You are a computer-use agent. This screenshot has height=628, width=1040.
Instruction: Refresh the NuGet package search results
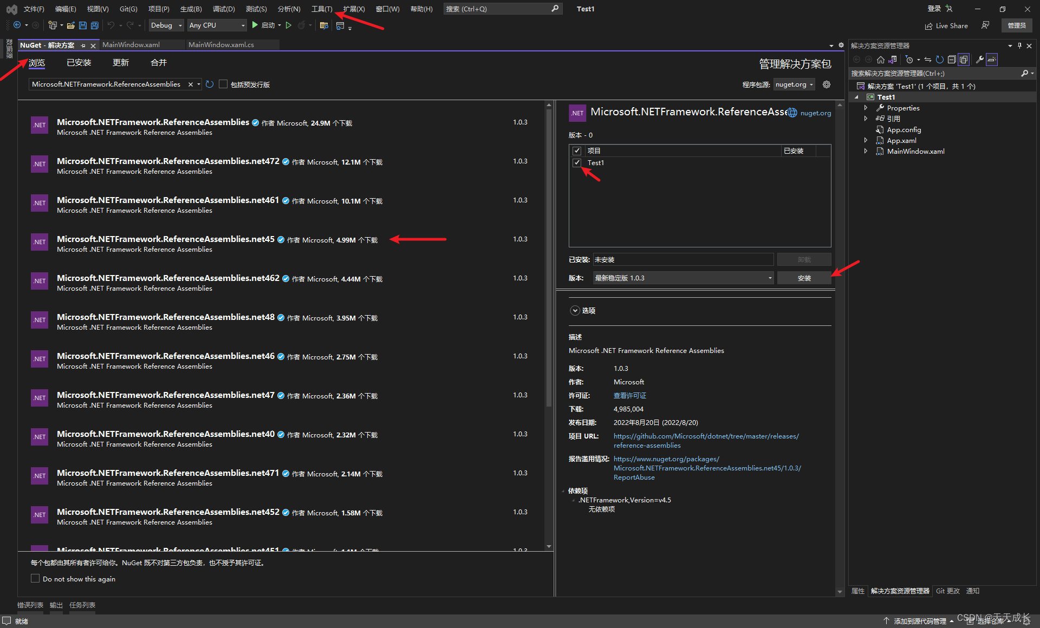tap(210, 84)
